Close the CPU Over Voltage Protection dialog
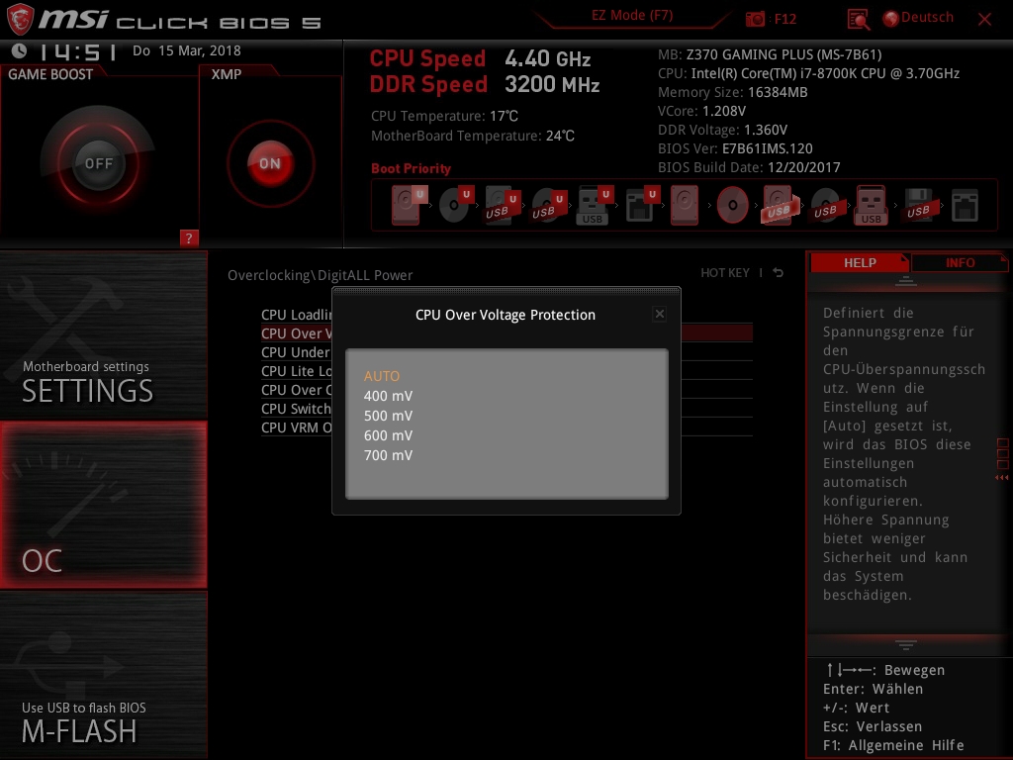The height and width of the screenshot is (760, 1013). point(660,314)
